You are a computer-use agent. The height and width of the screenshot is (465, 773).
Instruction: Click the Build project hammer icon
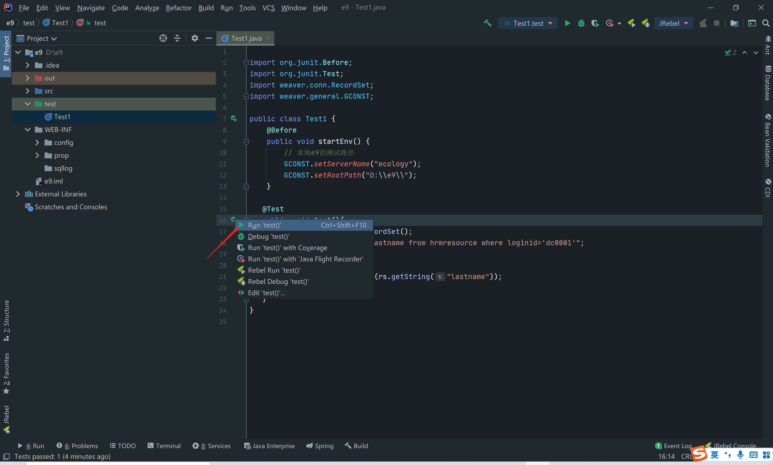(x=487, y=23)
